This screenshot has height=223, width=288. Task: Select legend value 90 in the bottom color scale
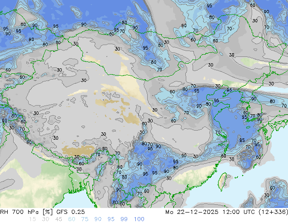pyautogui.click(x=98, y=219)
